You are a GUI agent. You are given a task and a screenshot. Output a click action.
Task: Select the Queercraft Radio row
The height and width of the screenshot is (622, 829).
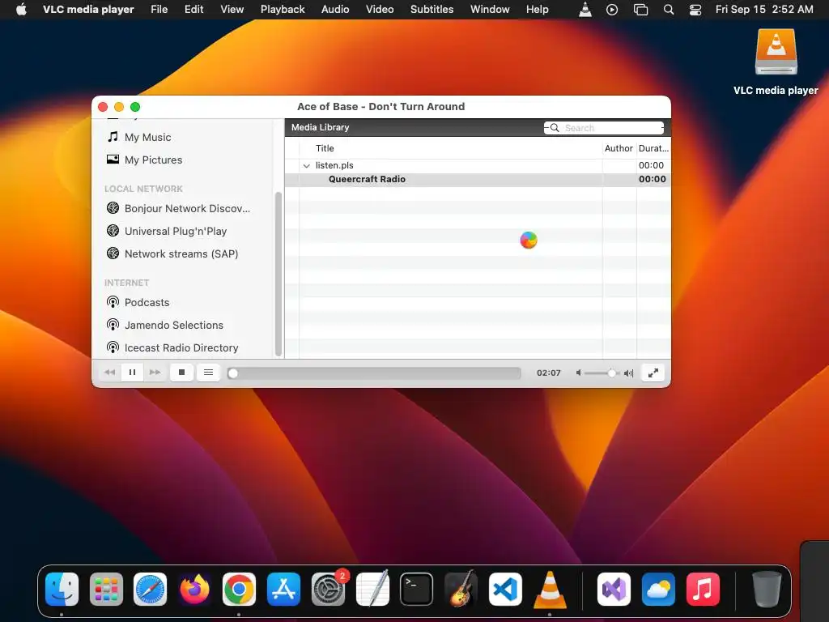478,179
